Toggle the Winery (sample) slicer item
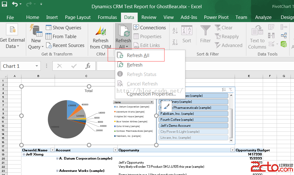Image resolution: width=294 pixels, height=175 pixels. (x=193, y=102)
